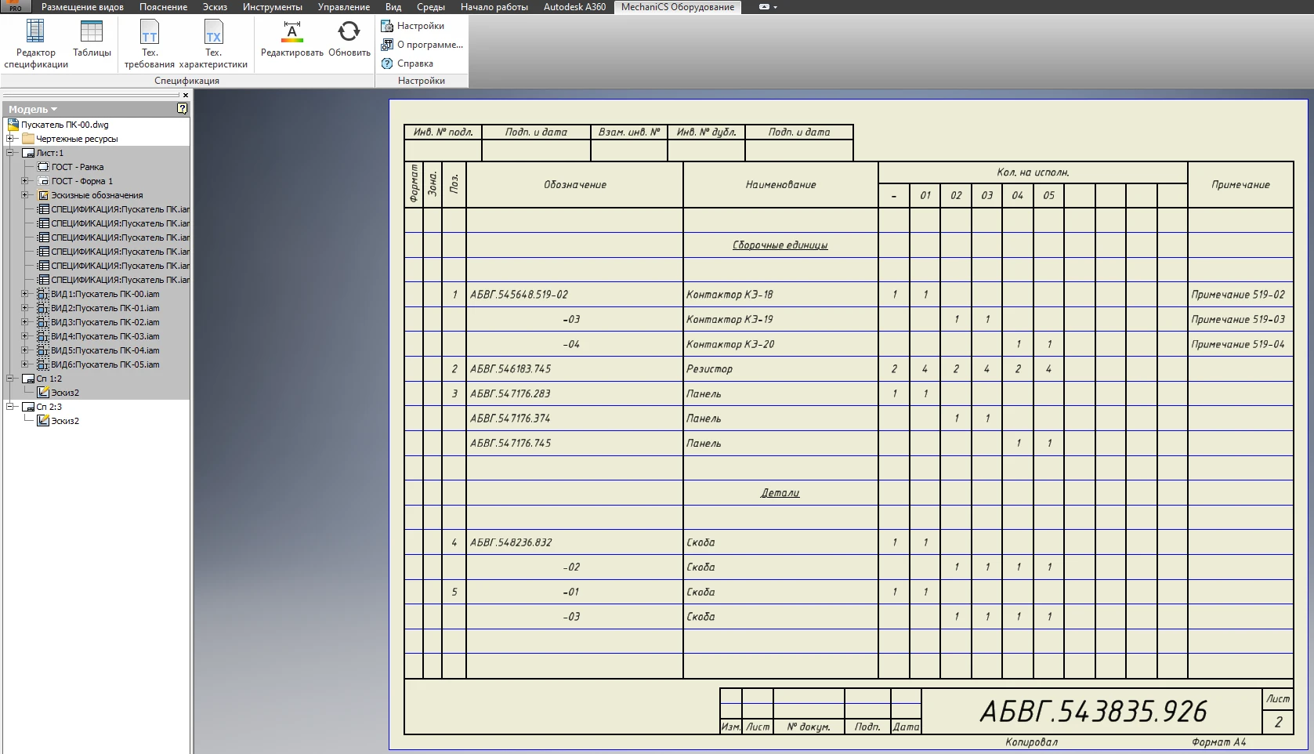
Task: Switch to the Autodesk A360 tab
Action: click(574, 7)
